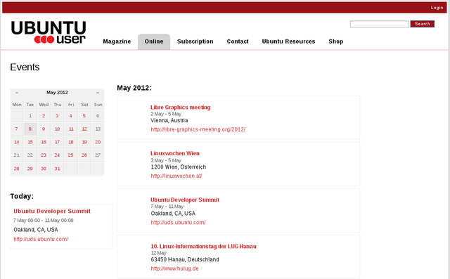Open the libre-graphics-meeting.org/2012 URL
This screenshot has width=450, height=279.
coord(198,129)
